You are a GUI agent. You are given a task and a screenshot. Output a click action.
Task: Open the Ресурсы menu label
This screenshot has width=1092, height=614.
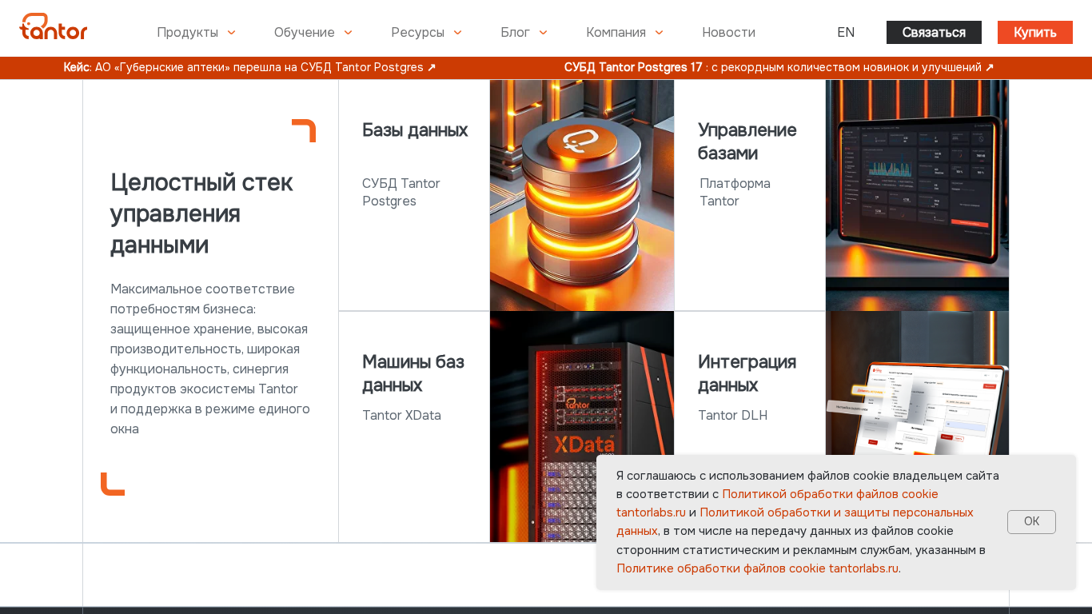(x=417, y=32)
